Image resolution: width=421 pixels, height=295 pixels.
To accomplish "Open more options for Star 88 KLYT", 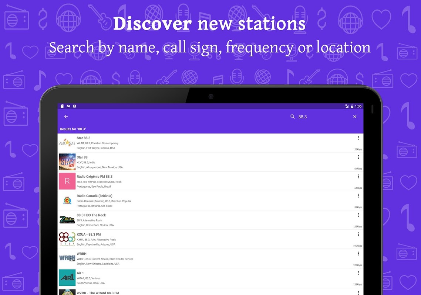I will (x=358, y=157).
